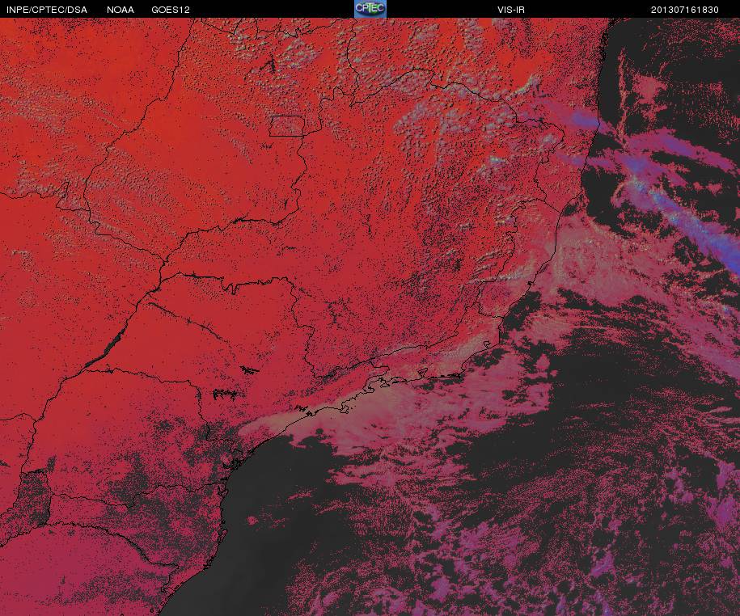The height and width of the screenshot is (616, 740).
Task: Click the VIS-IR channel label
Action: [511, 10]
